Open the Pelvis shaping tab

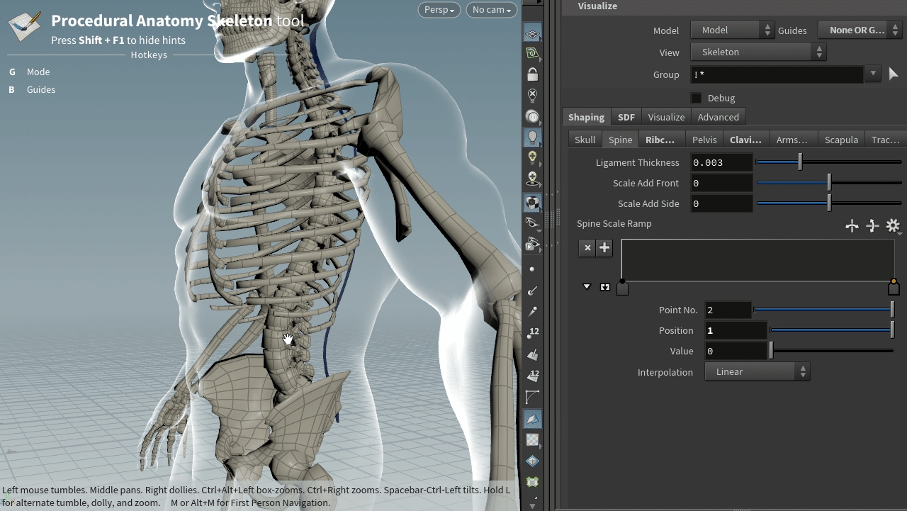[704, 140]
